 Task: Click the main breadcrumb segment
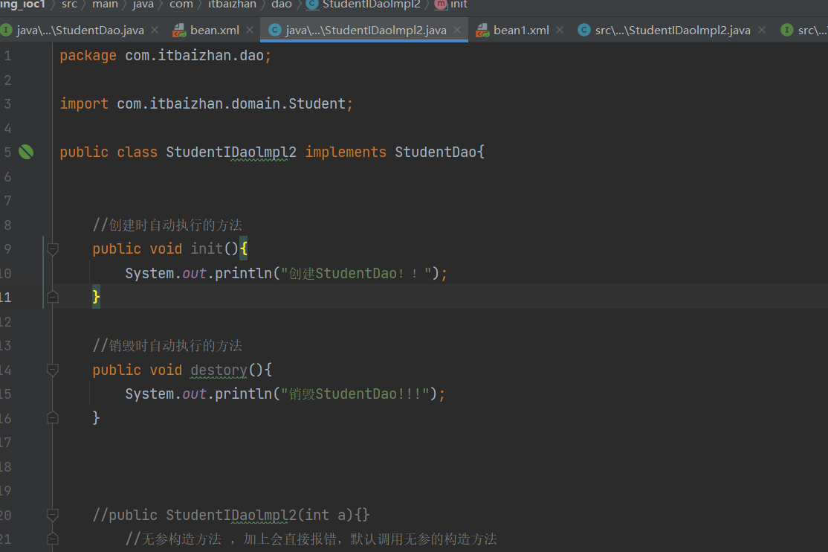point(105,4)
